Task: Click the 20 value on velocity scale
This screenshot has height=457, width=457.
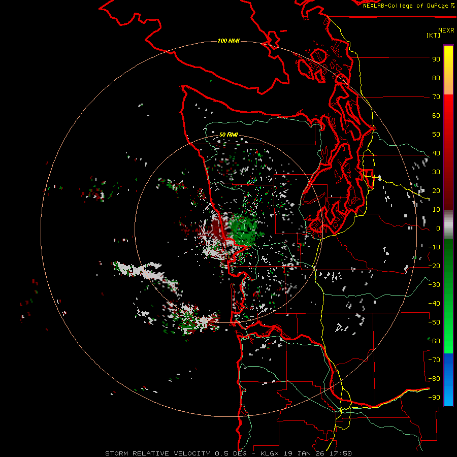Action: click(436, 191)
